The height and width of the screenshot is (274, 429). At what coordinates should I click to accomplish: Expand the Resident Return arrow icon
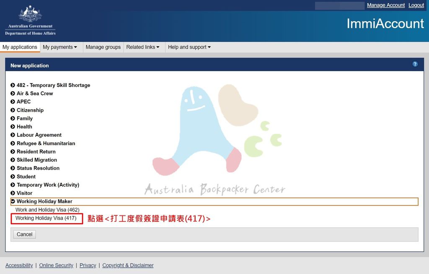pyautogui.click(x=13, y=151)
